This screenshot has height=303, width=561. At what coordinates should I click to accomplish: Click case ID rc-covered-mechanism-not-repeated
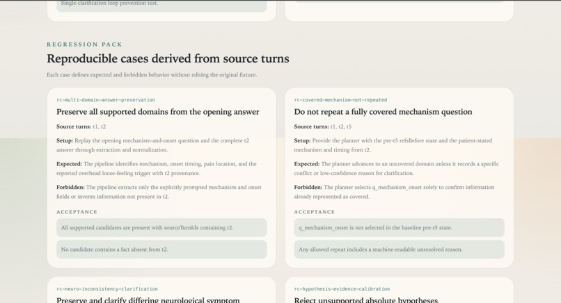click(340, 99)
